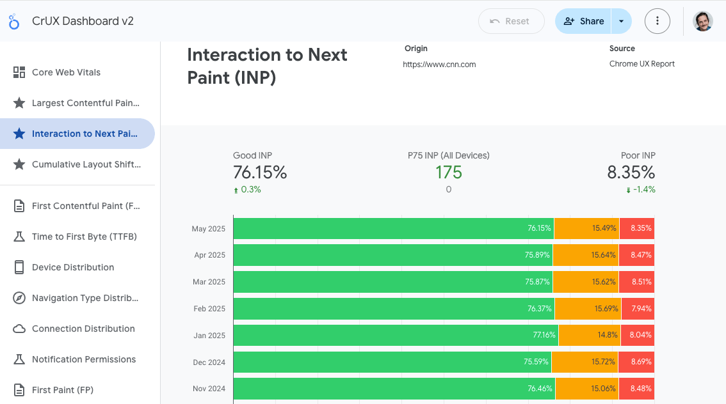Open the Share dropdown arrow
Screen dimensions: 726x404
tap(620, 20)
